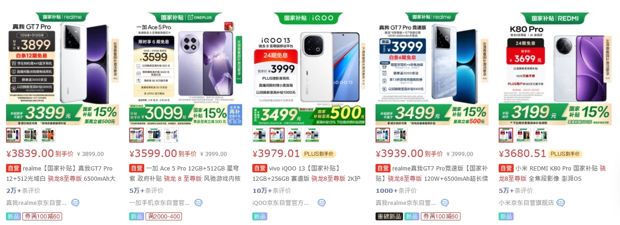
Task: Open chat icon beside 真我realme京东自营 first store
Action: [x=75, y=203]
